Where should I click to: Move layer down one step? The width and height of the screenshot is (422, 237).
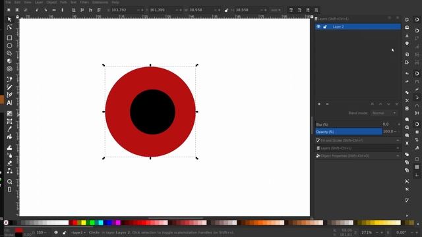pyautogui.click(x=388, y=104)
